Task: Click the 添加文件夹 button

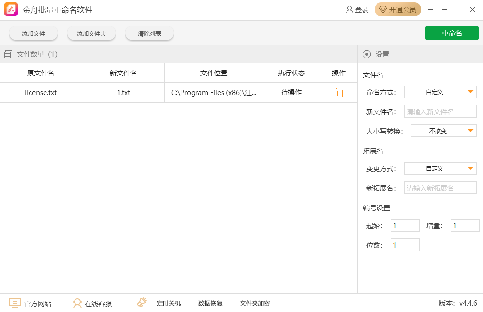Action: tap(91, 33)
